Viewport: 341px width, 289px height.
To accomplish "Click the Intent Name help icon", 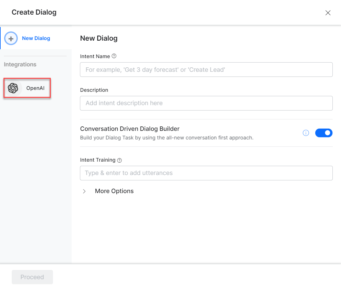I will tap(114, 56).
